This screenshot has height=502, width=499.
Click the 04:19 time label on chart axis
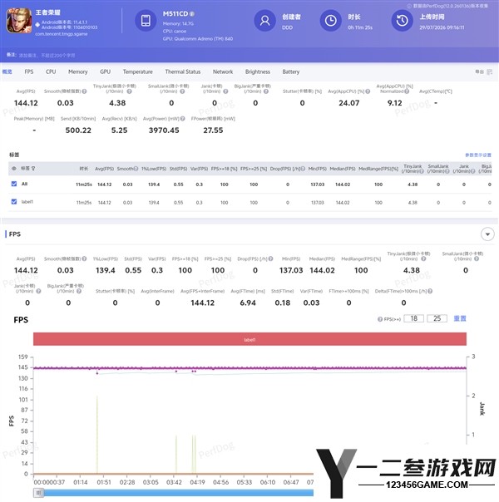pos(197,482)
